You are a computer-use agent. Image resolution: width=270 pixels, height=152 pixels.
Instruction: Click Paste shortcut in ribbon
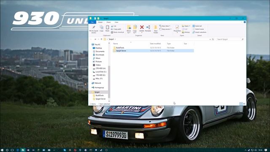point(118,32)
